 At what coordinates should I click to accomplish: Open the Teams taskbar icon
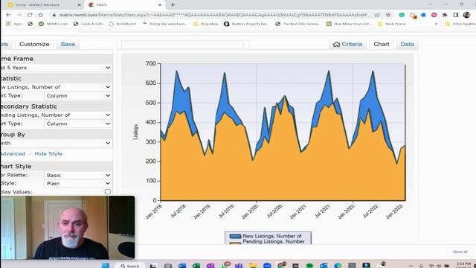click(x=239, y=265)
